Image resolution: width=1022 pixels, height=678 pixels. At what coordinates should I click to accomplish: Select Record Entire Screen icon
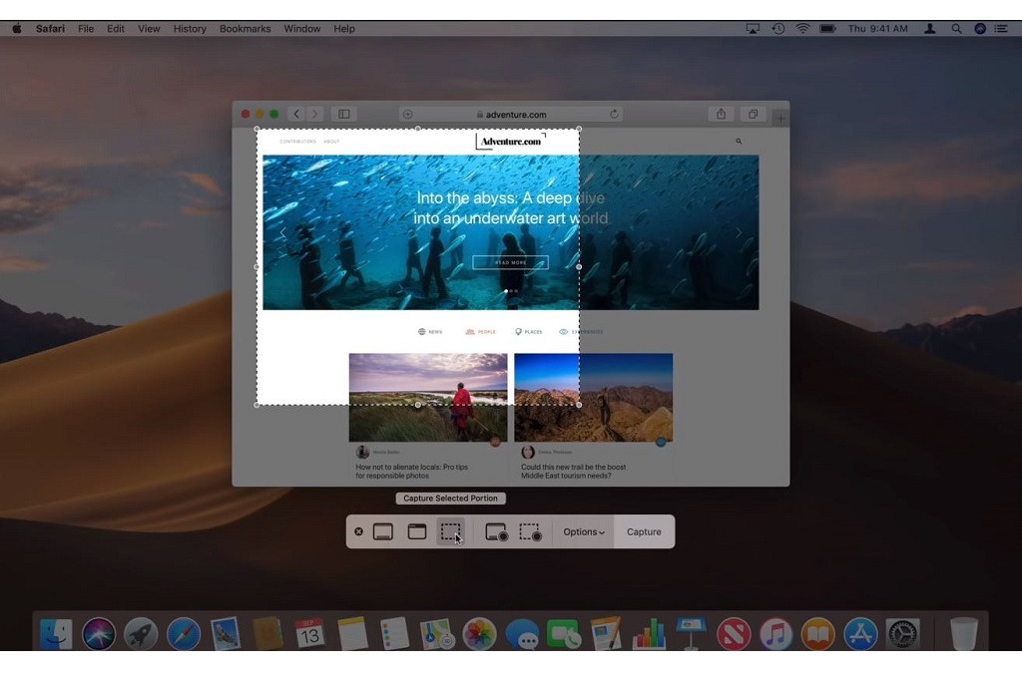coord(497,532)
